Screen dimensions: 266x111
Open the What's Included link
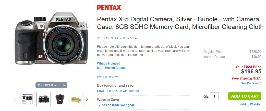108,64
